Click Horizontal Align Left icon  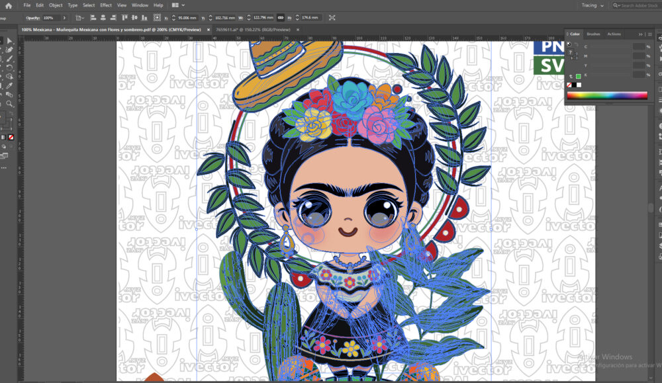93,18
